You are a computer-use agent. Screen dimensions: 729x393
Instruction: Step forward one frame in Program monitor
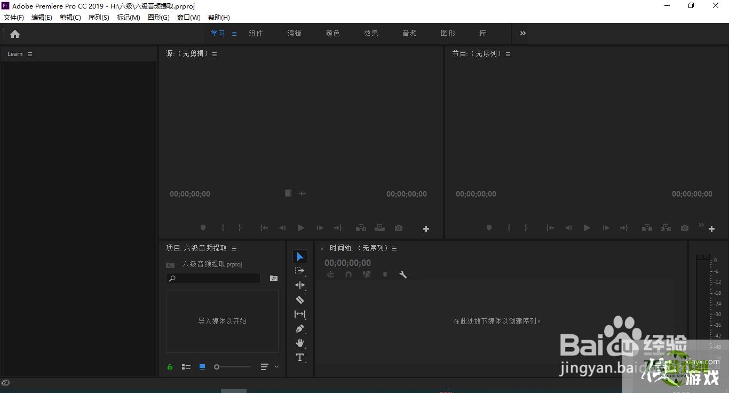tap(606, 228)
